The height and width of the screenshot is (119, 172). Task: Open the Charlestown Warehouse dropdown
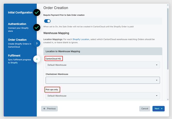pos(103,80)
